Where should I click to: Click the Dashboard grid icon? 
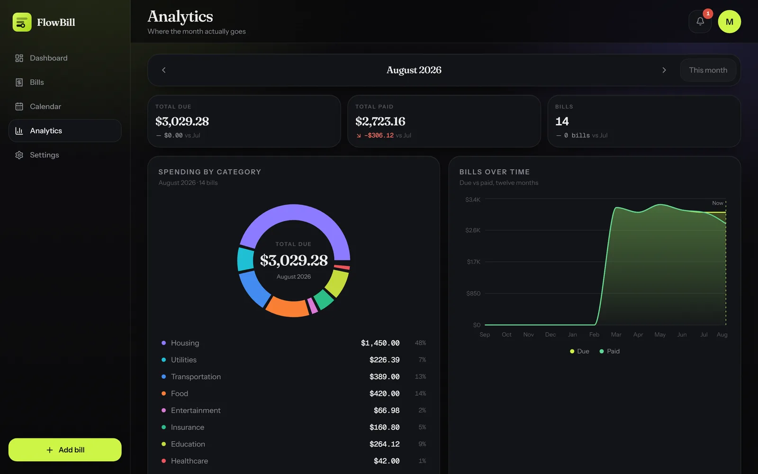(19, 58)
